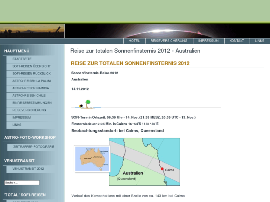Open Sofi-Reisen Übersicht sidebar link

click(32, 66)
